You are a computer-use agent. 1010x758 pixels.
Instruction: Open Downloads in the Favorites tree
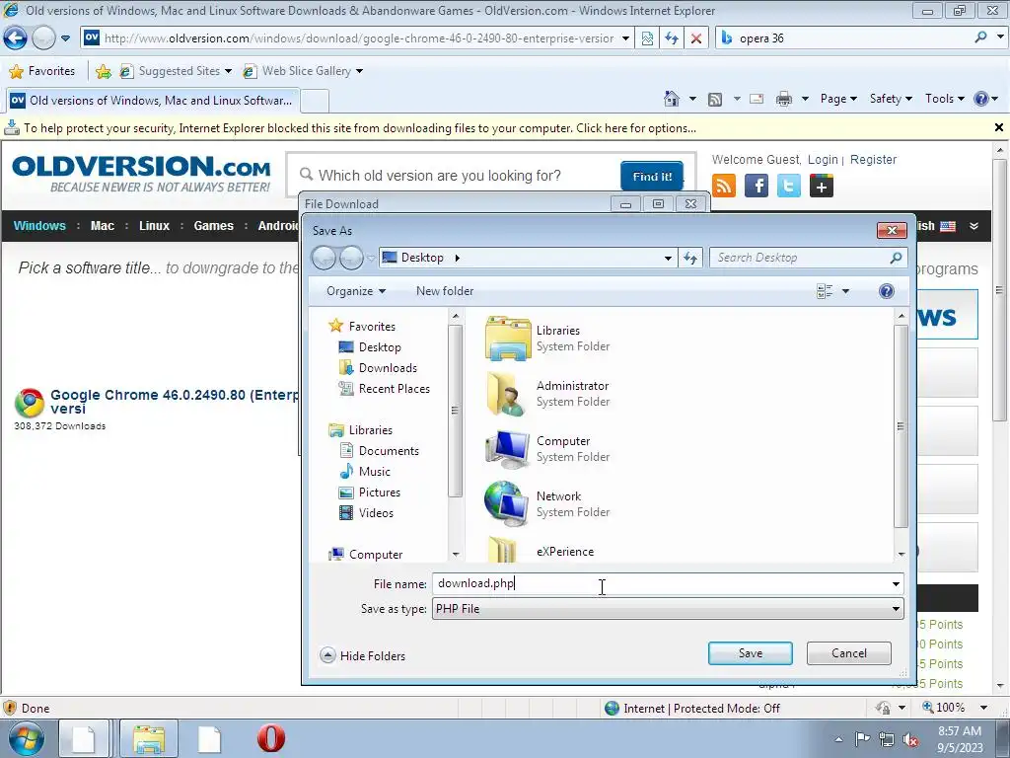[378, 368]
